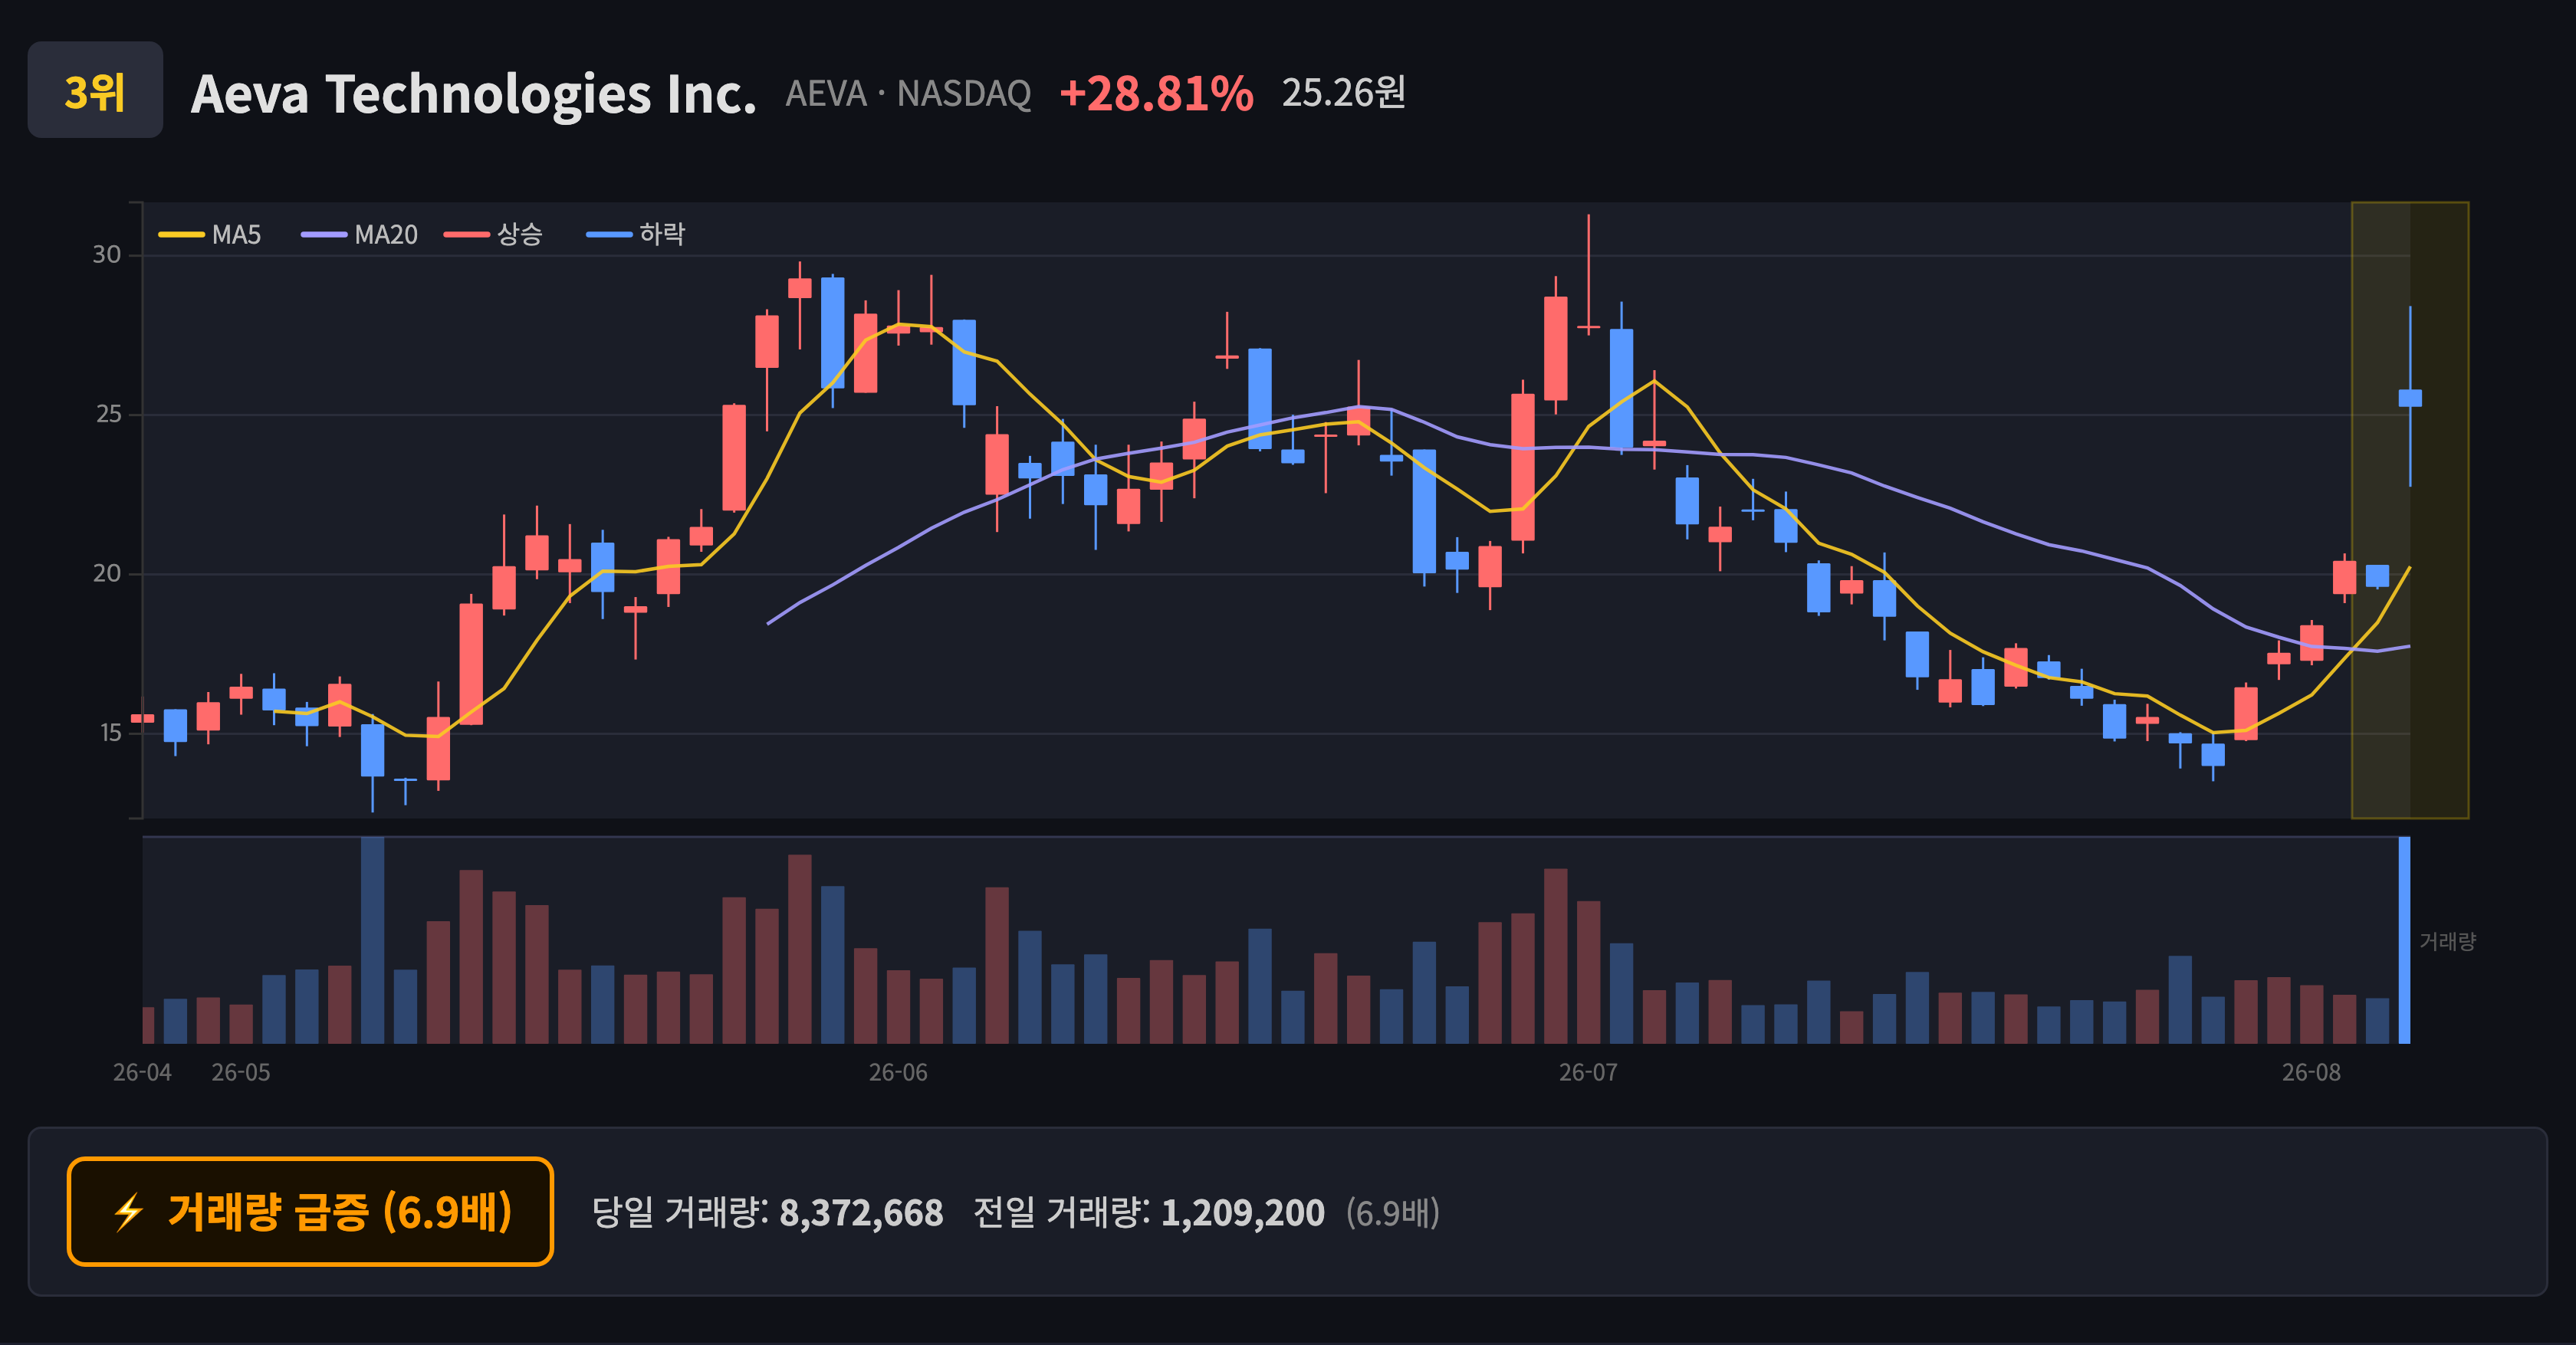Click the gray (6.9배) ratio text

(1392, 1213)
